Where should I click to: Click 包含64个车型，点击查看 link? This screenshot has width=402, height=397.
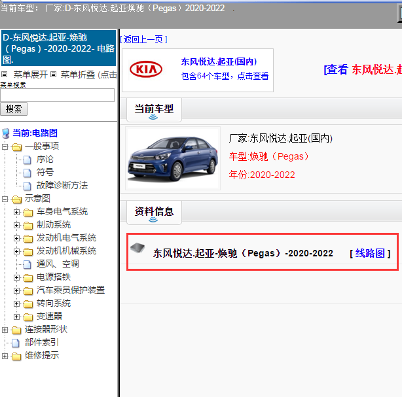coord(225,76)
